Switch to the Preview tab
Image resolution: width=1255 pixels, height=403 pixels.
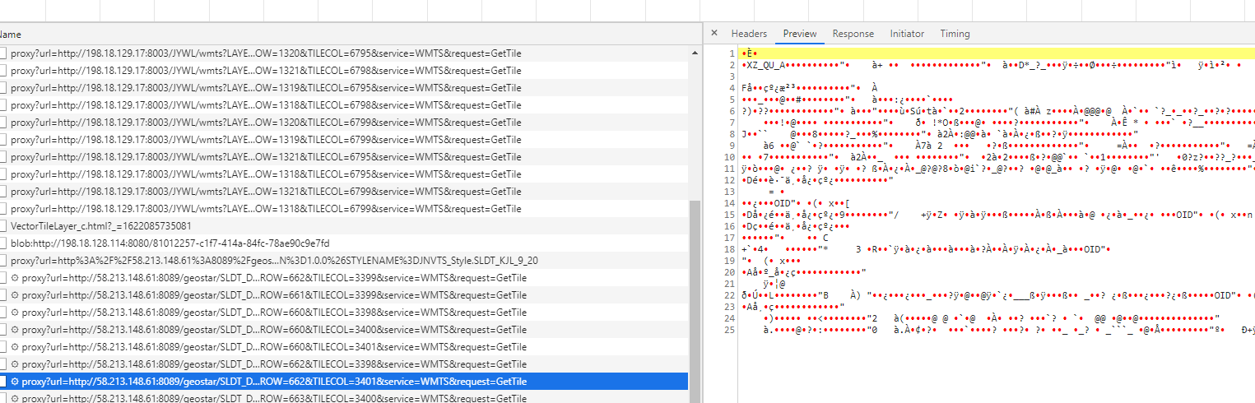800,34
